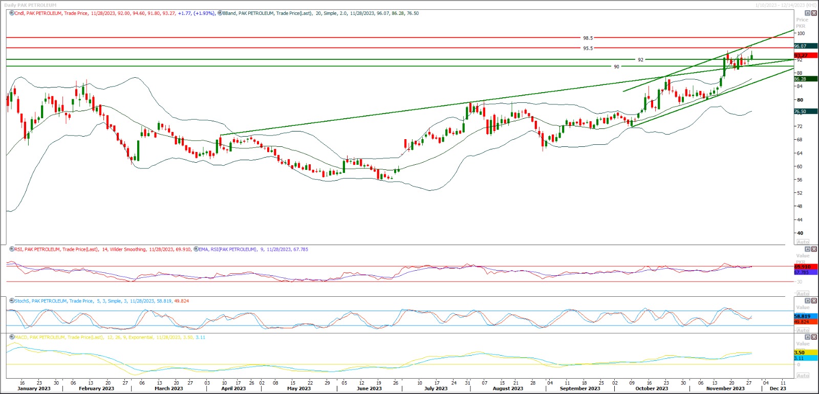Click the 49.824 stochastic value tag
819x394 pixels.
point(806,322)
